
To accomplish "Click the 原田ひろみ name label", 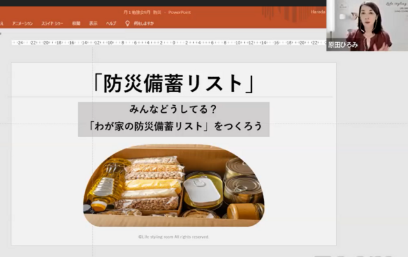I will click(341, 45).
